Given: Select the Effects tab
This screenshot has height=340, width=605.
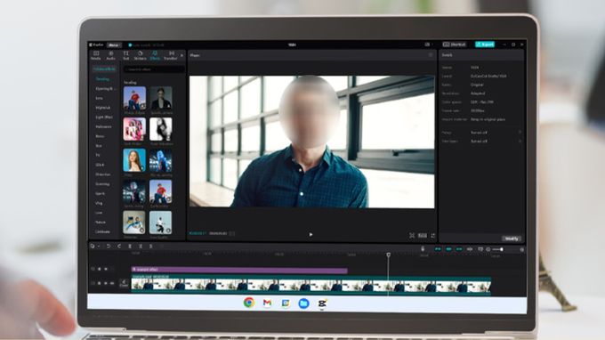Looking at the screenshot, I should click(155, 55).
